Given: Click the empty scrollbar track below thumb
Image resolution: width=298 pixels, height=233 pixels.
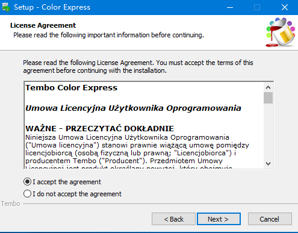Looking at the screenshot, I should tap(268, 131).
